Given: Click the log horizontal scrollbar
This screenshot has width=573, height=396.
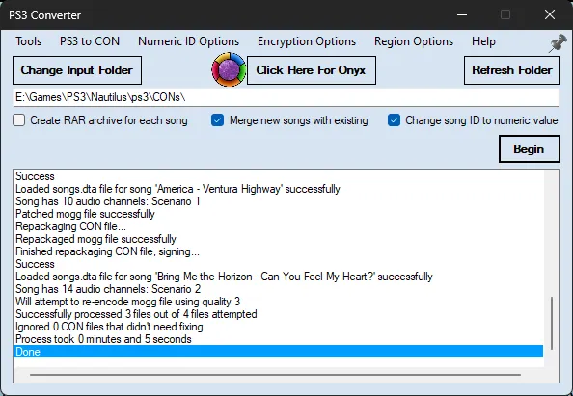Looking at the screenshot, I should (275, 375).
